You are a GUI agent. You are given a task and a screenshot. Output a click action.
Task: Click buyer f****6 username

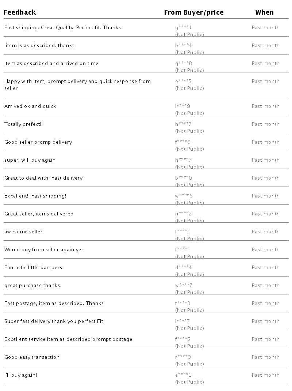click(x=183, y=142)
